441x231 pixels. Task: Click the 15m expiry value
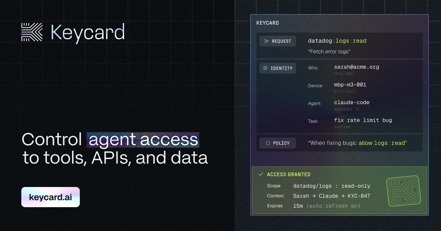[298, 206]
